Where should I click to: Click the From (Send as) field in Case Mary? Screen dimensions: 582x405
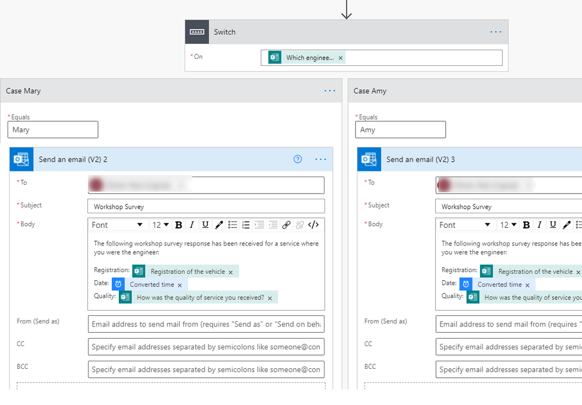(206, 324)
